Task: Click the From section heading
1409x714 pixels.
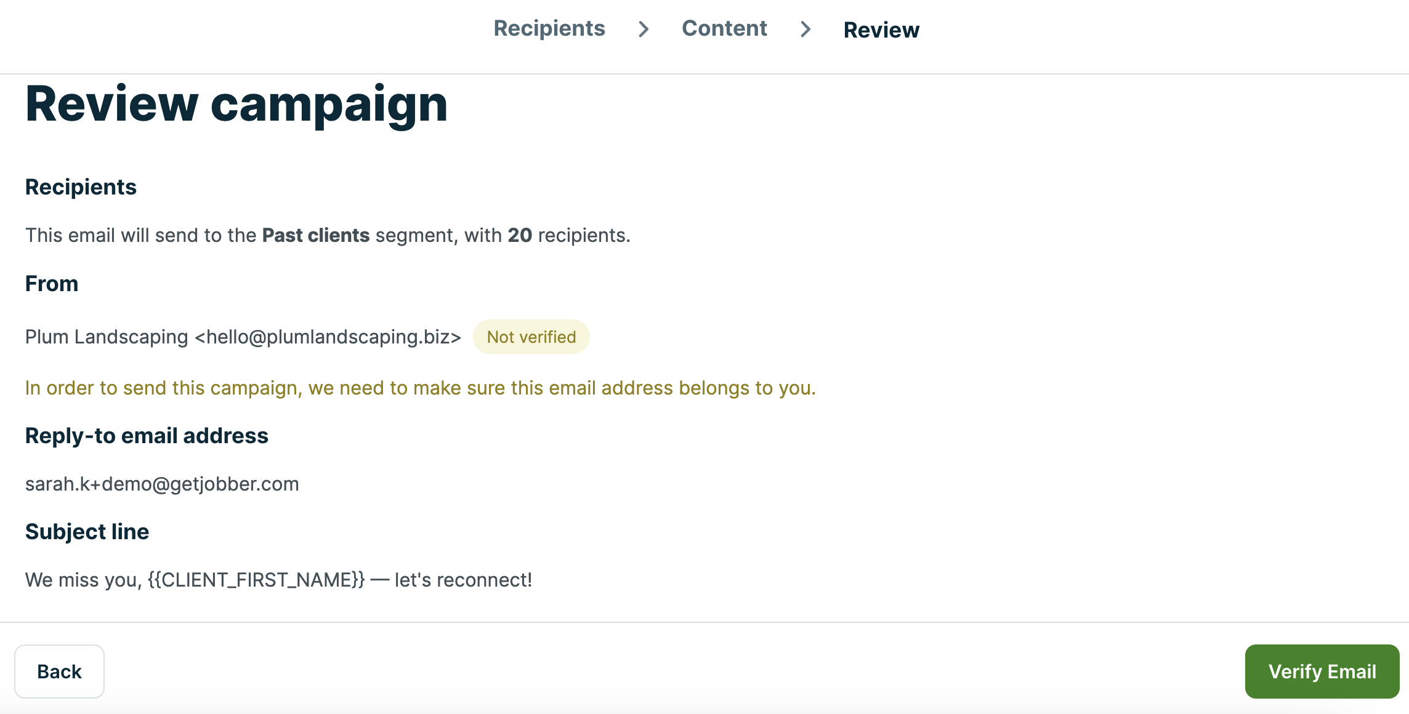Action: 52,284
